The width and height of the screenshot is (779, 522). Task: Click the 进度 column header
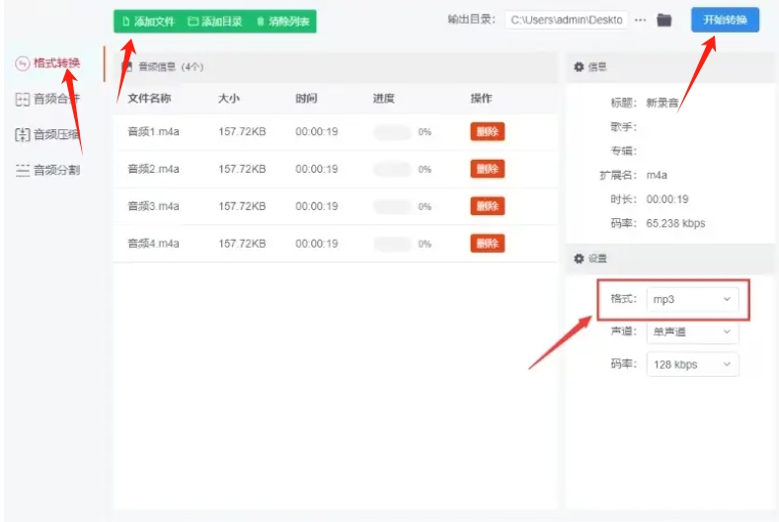383,99
